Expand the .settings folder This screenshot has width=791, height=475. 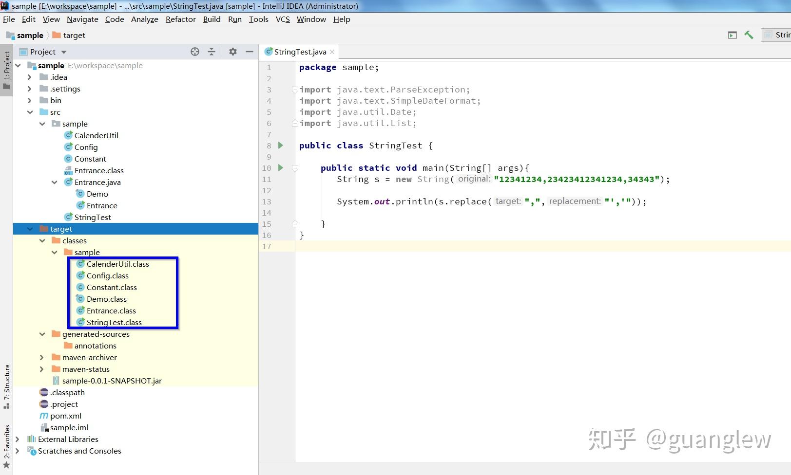(x=30, y=89)
